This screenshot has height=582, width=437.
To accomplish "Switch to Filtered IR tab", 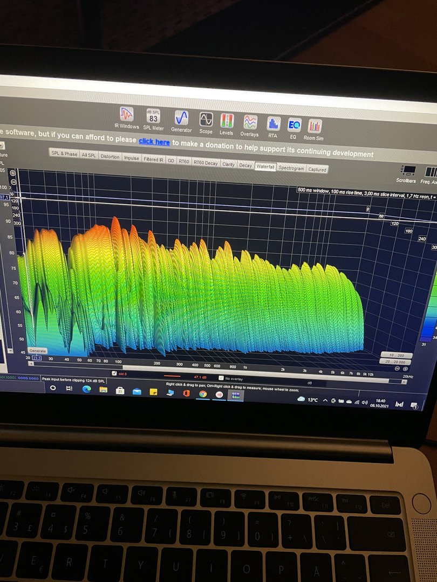I will coord(153,159).
